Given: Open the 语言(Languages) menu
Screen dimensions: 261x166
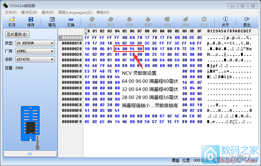Looking at the screenshot, I should click(75, 12).
